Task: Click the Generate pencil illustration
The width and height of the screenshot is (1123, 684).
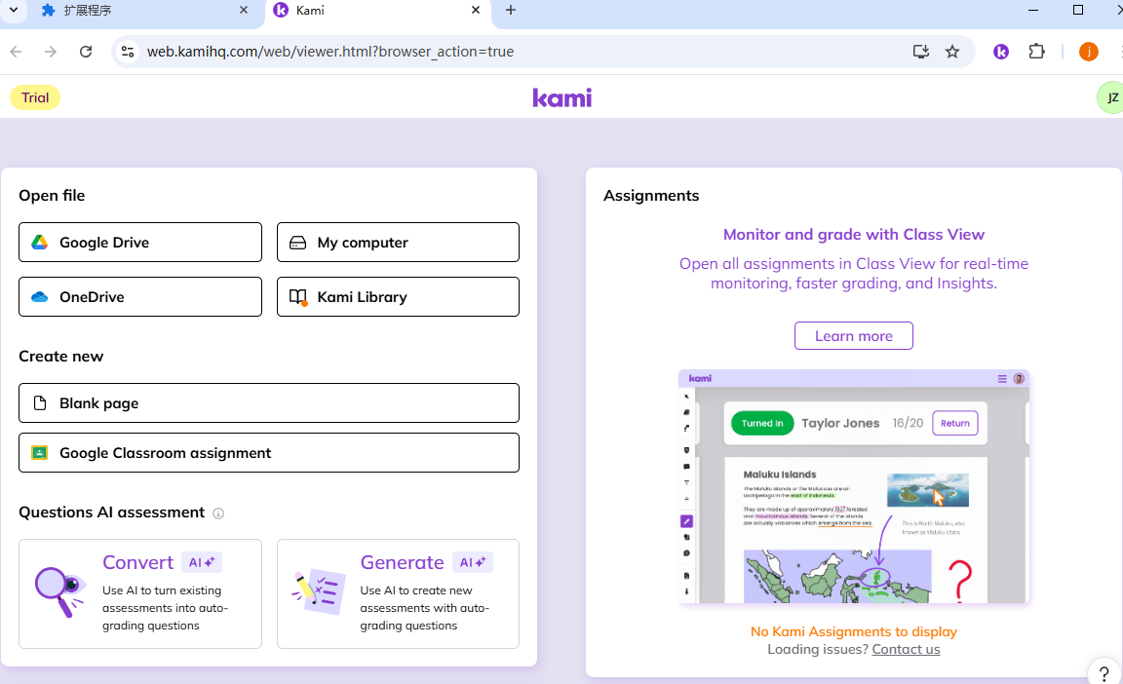Action: click(x=319, y=591)
